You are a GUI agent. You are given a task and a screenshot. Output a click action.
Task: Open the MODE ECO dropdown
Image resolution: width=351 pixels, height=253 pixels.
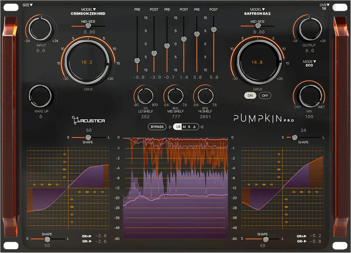point(309,63)
